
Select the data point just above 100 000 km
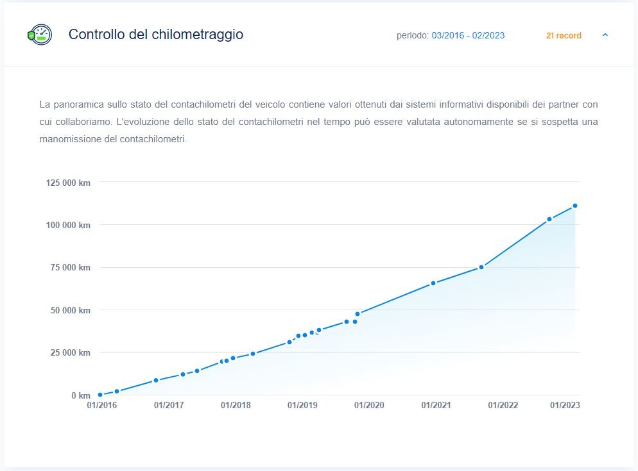pos(549,219)
